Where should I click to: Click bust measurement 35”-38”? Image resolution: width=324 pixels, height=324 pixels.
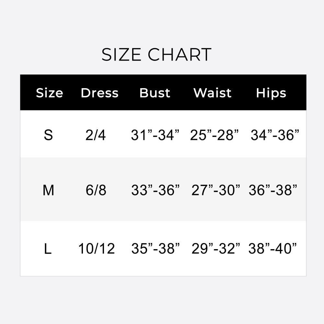[156, 249]
